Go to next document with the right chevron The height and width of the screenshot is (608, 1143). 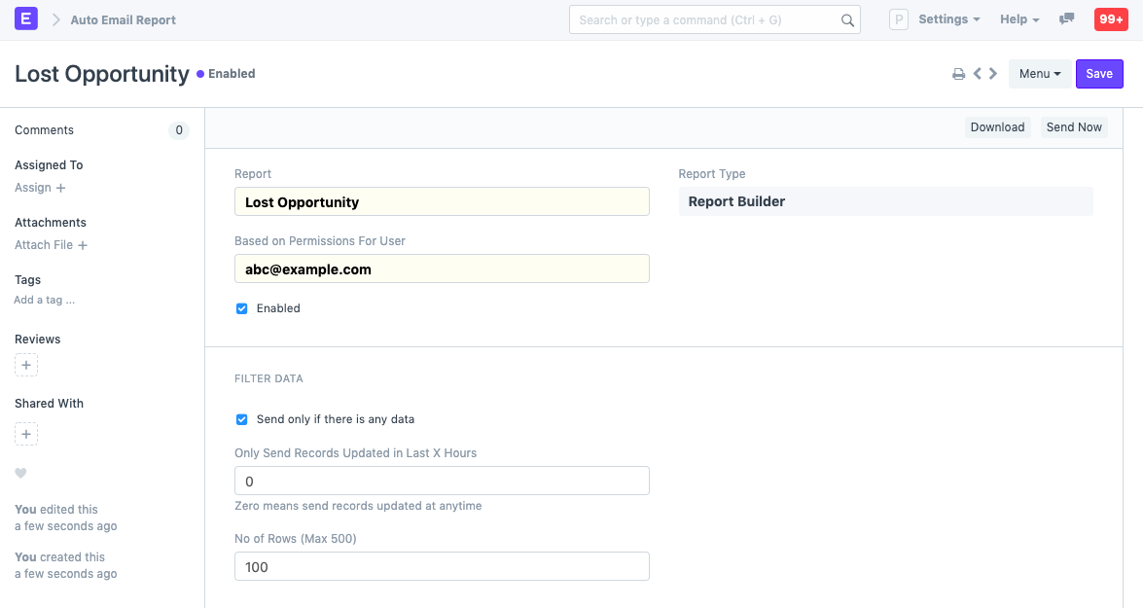[993, 73]
